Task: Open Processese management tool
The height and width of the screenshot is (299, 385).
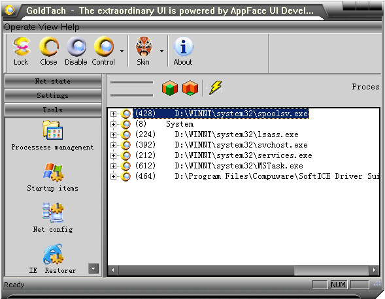Action: (52, 135)
